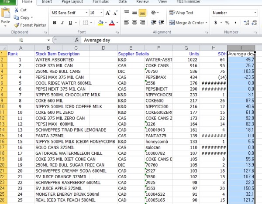Select column G header

(186, 48)
